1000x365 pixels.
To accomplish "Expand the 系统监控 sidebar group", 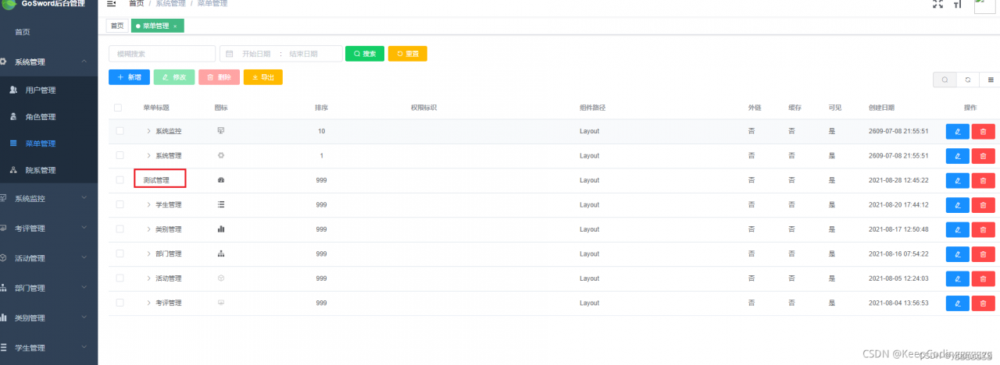I will pos(48,199).
